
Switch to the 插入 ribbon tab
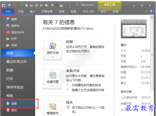click(32, 11)
